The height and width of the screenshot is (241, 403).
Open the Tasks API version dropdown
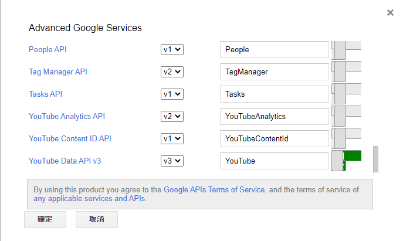(x=172, y=94)
